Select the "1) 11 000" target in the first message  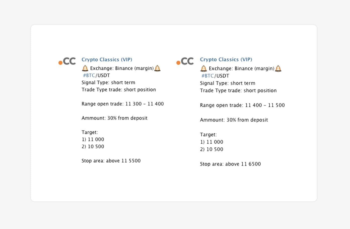click(93, 139)
